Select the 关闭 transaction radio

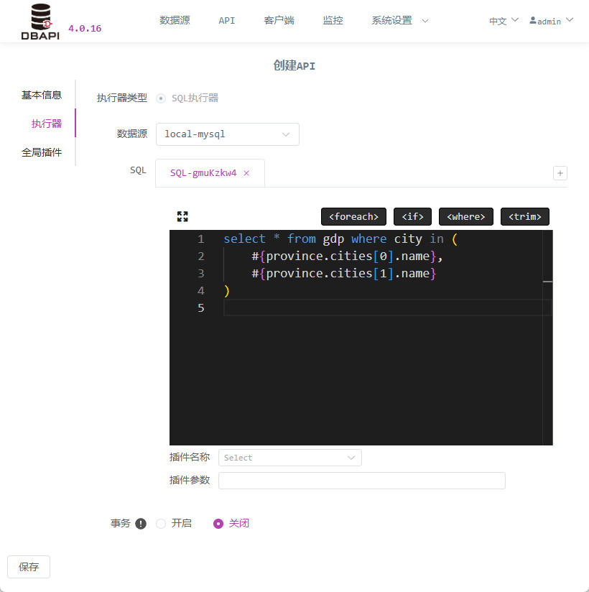(218, 524)
